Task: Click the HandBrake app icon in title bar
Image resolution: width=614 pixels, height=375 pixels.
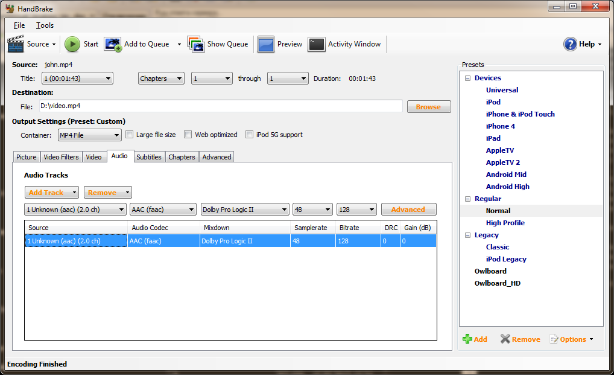Action: coord(10,8)
